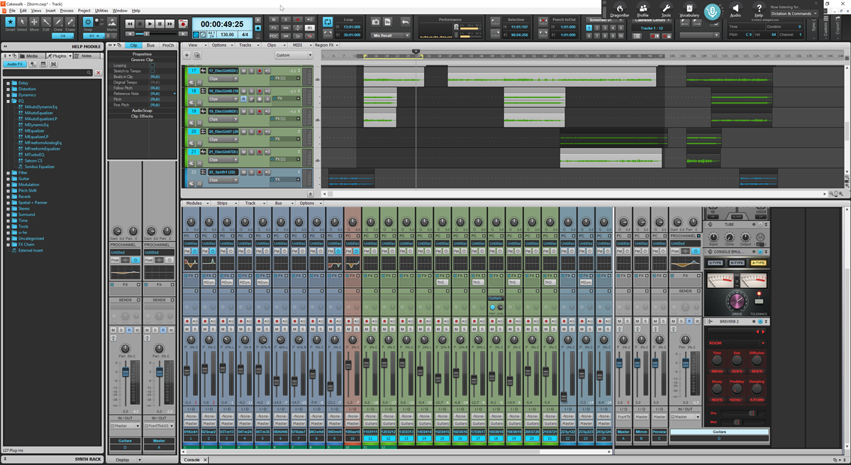Open the ROOM preset dropdown in BREVERB 2
Screen dimensions: 851x465
[x=762, y=343]
